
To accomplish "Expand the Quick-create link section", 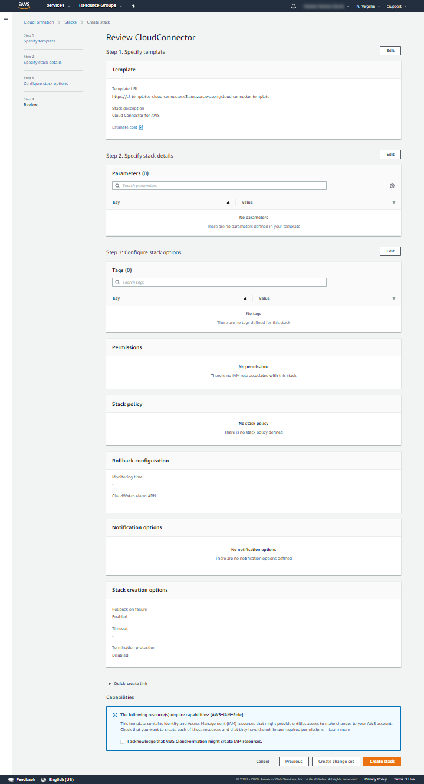I will 127,683.
